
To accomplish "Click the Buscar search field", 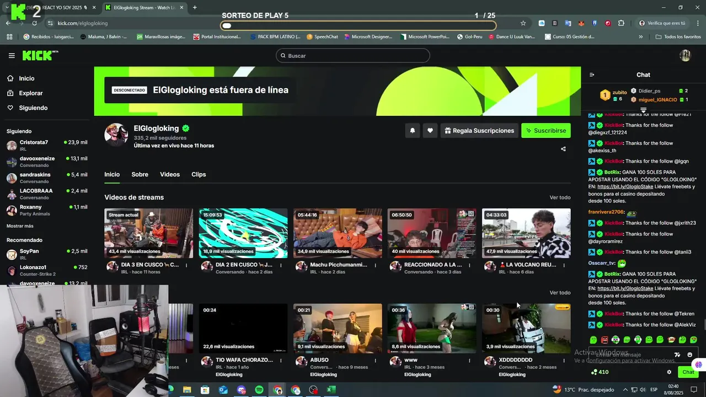I will click(x=353, y=56).
